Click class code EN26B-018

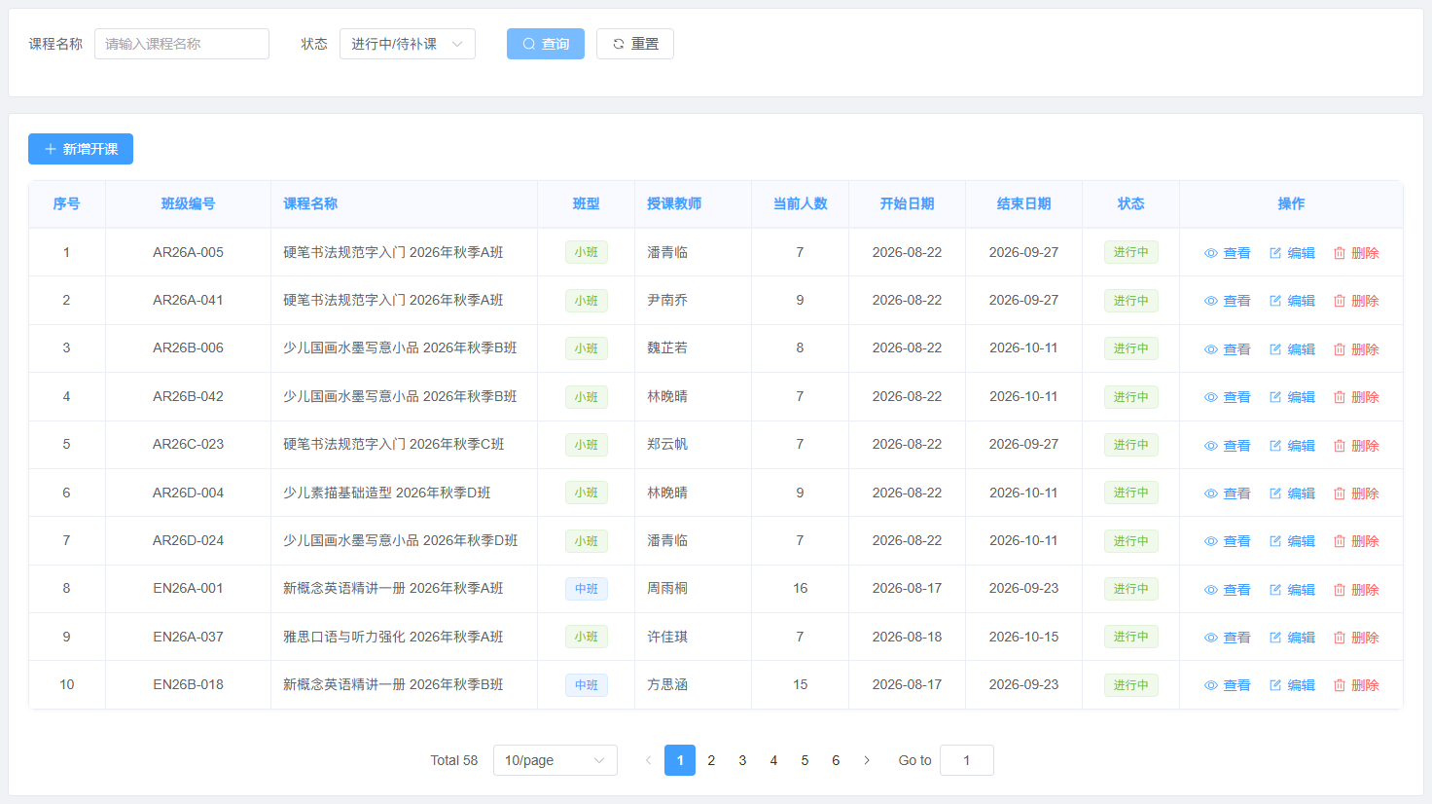pyautogui.click(x=188, y=684)
